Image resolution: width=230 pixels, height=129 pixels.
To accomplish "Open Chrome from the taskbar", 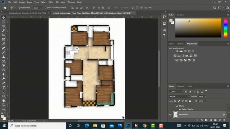I will [x=144, y=126].
